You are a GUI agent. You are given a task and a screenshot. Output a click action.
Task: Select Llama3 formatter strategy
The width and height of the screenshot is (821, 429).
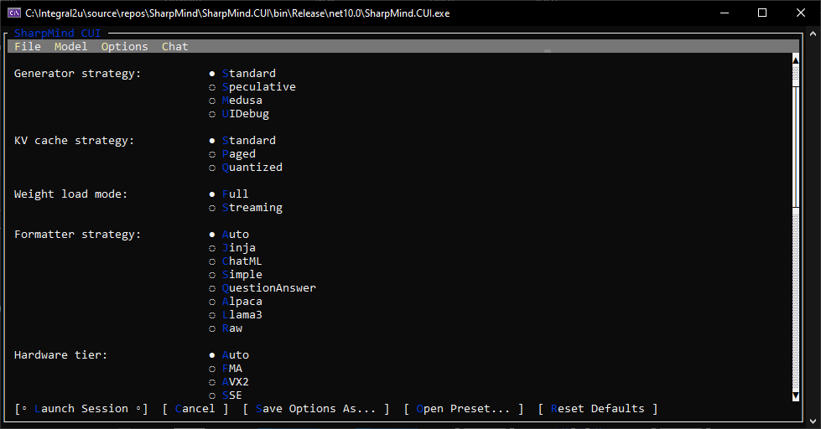(x=236, y=315)
